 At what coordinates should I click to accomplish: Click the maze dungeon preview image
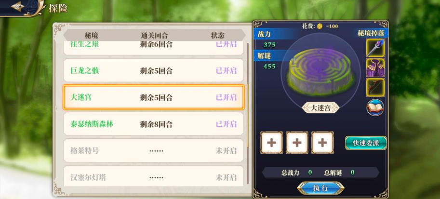click(x=321, y=72)
